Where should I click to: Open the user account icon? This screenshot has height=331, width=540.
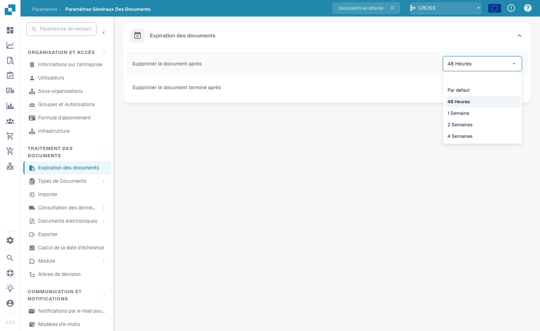coord(10,303)
